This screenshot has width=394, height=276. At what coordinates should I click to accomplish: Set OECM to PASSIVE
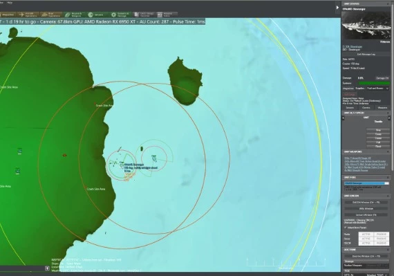point(381,243)
